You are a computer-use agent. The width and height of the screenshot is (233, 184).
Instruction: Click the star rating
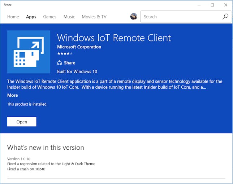coord(65,53)
